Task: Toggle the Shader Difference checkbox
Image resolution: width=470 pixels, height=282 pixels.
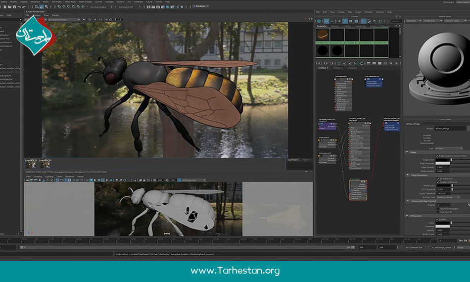Action: 438,182
